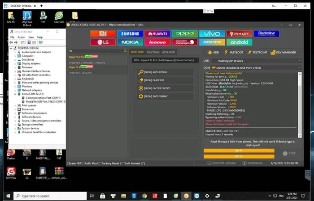314x201 pixels.
Task: Expand Audio inputs and outputs node
Action: click(15, 52)
